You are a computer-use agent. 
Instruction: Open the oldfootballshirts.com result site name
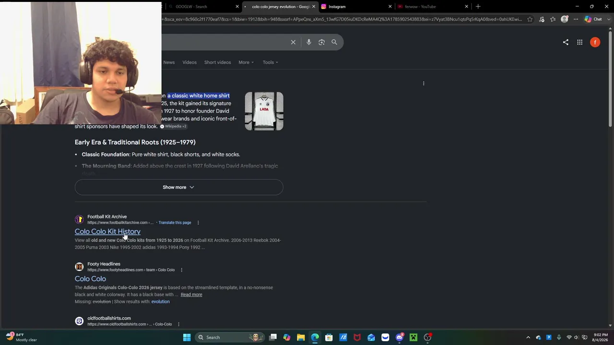pyautogui.click(x=109, y=318)
